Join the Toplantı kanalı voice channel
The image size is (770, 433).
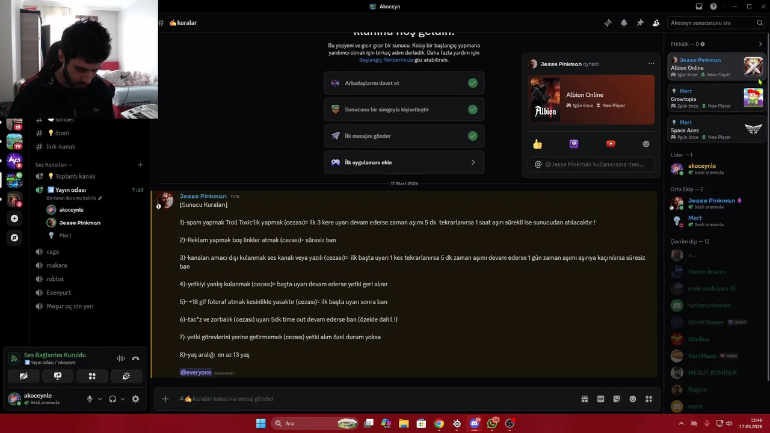(x=89, y=176)
